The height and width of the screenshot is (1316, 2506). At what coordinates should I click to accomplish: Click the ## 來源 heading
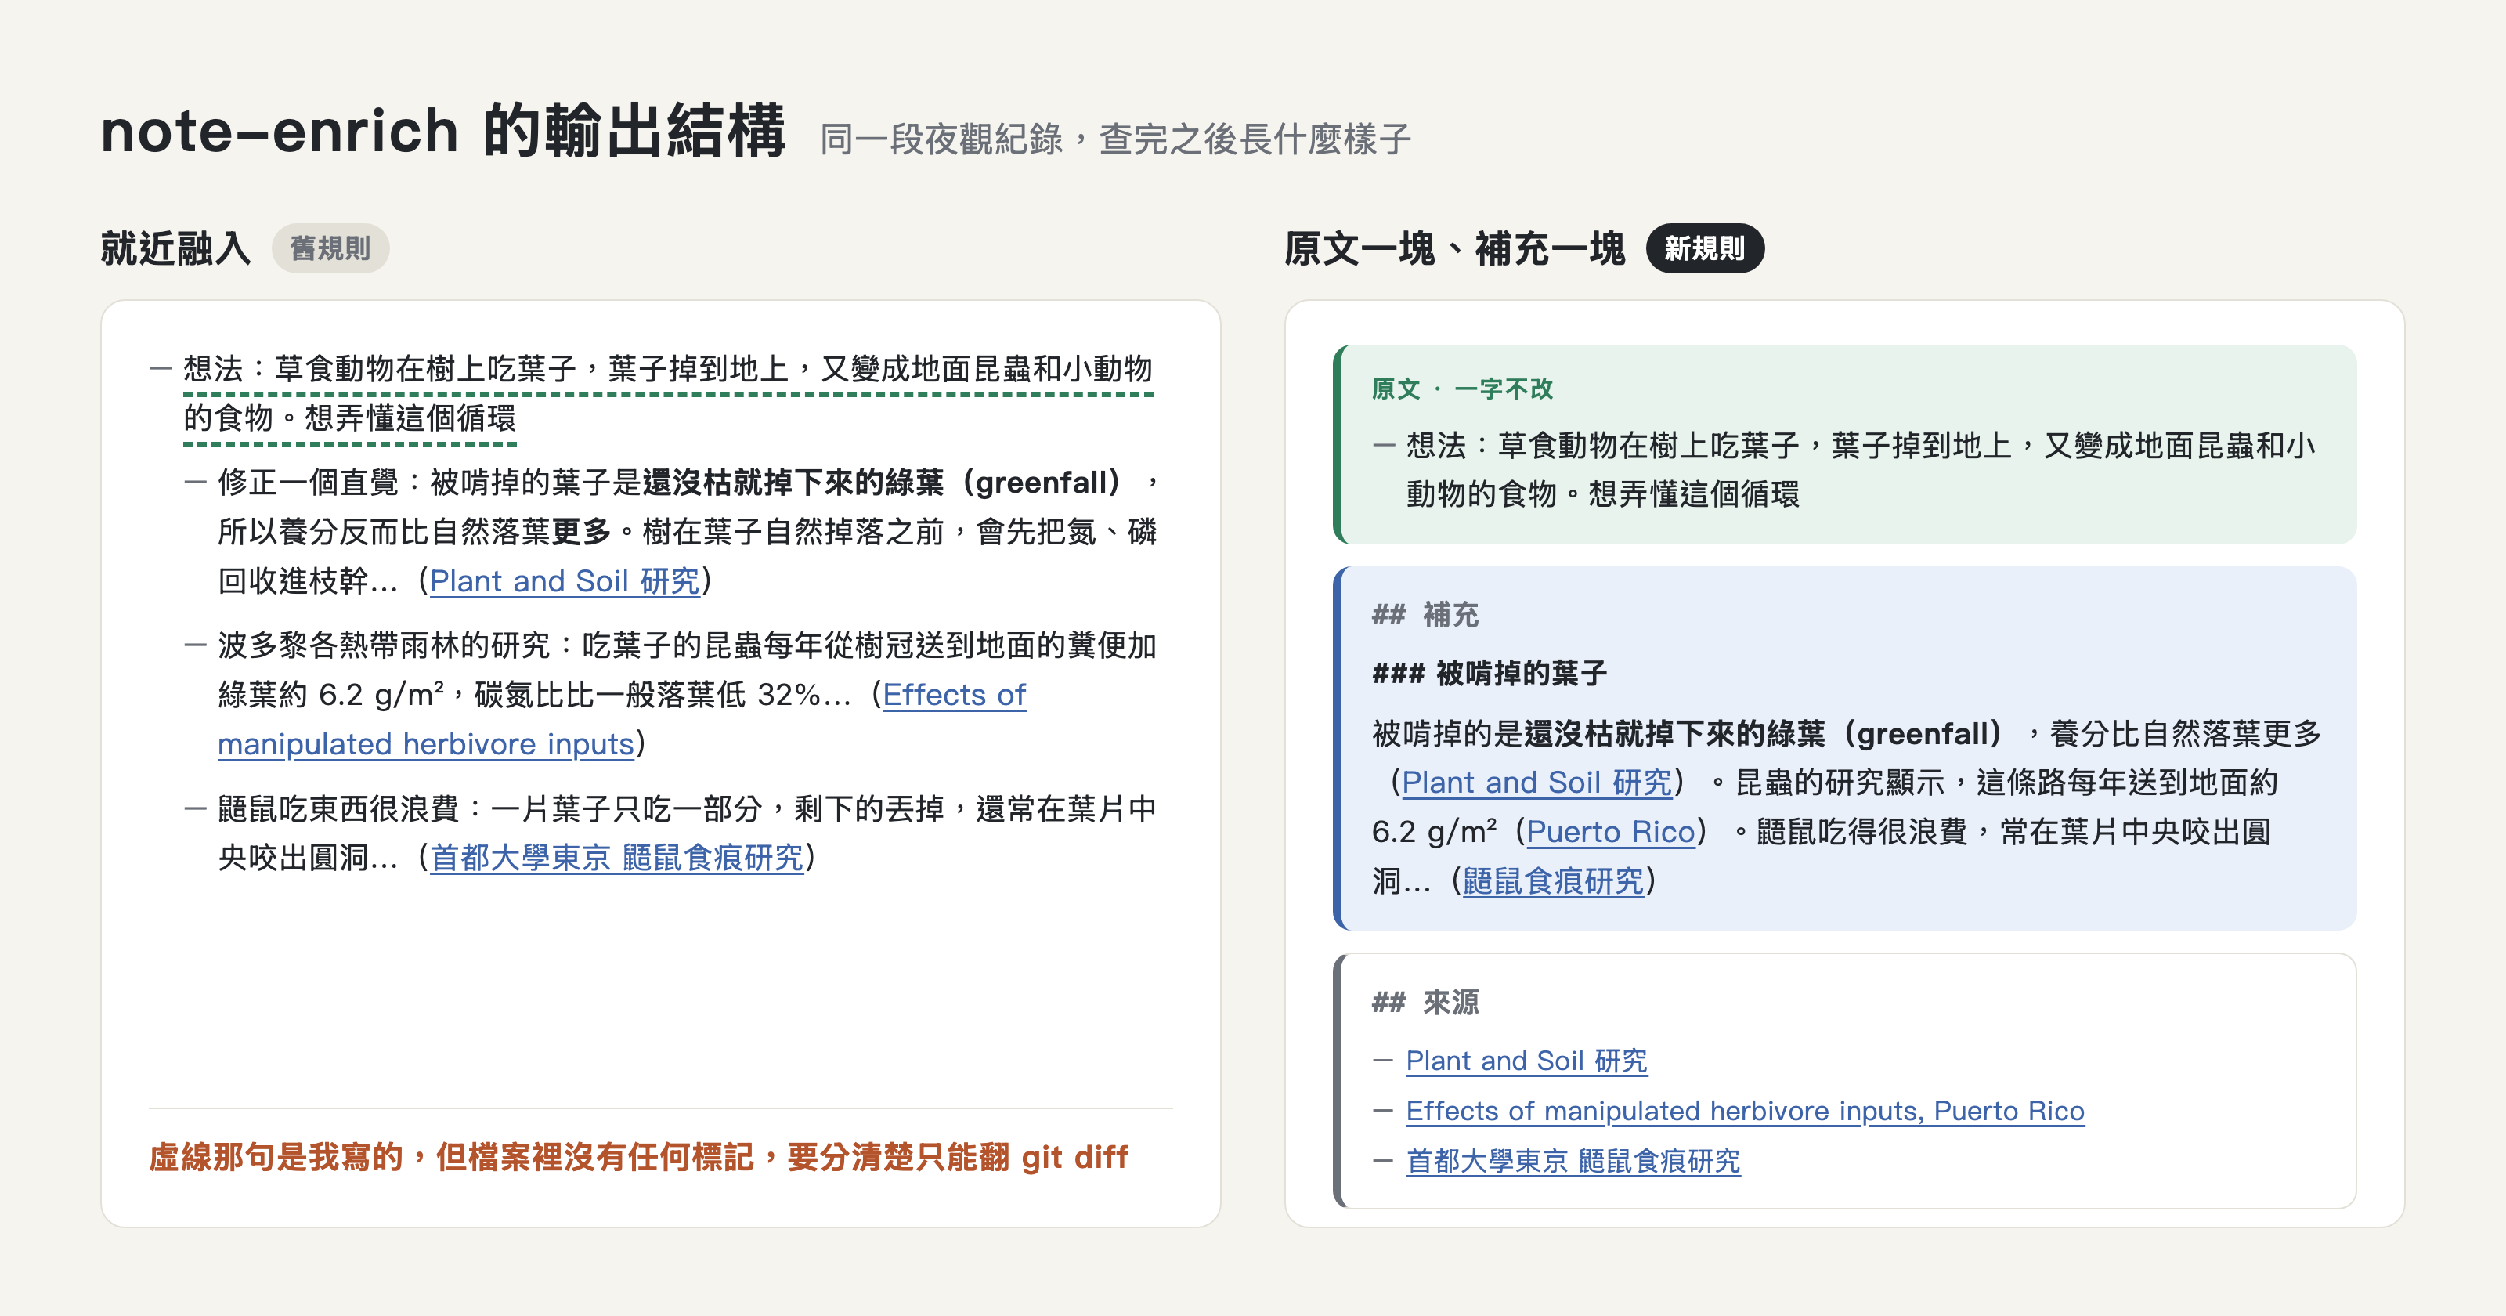point(1425,1002)
